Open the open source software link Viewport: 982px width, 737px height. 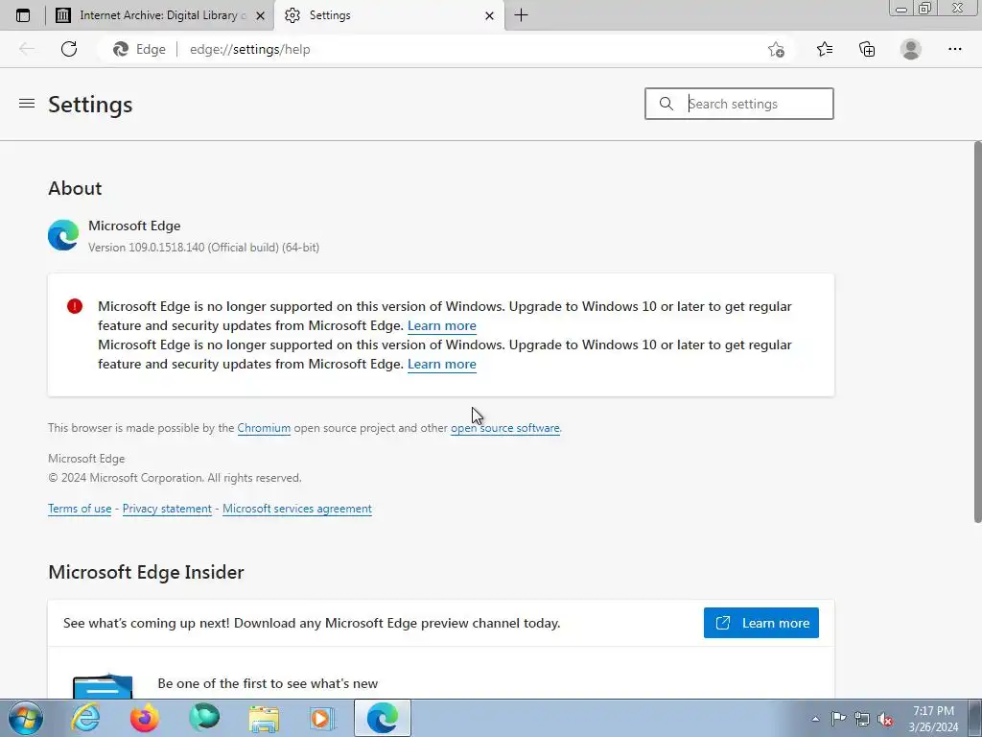pos(504,428)
